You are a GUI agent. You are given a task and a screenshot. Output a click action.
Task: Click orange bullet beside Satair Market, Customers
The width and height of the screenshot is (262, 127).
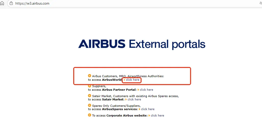pos(90,96)
